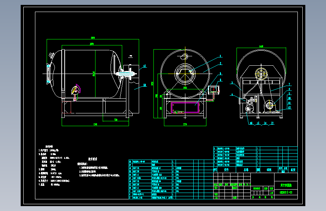Select balloon number 12 on the rear view
Image resolution: width=326 pixels, height=211 pixels.
290,108
